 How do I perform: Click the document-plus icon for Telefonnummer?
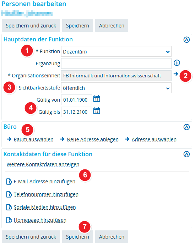pos(9,194)
